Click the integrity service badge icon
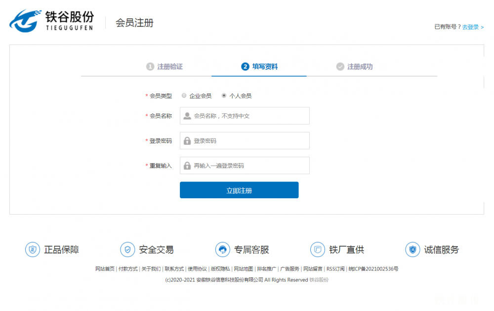494x311 pixels. tap(412, 250)
